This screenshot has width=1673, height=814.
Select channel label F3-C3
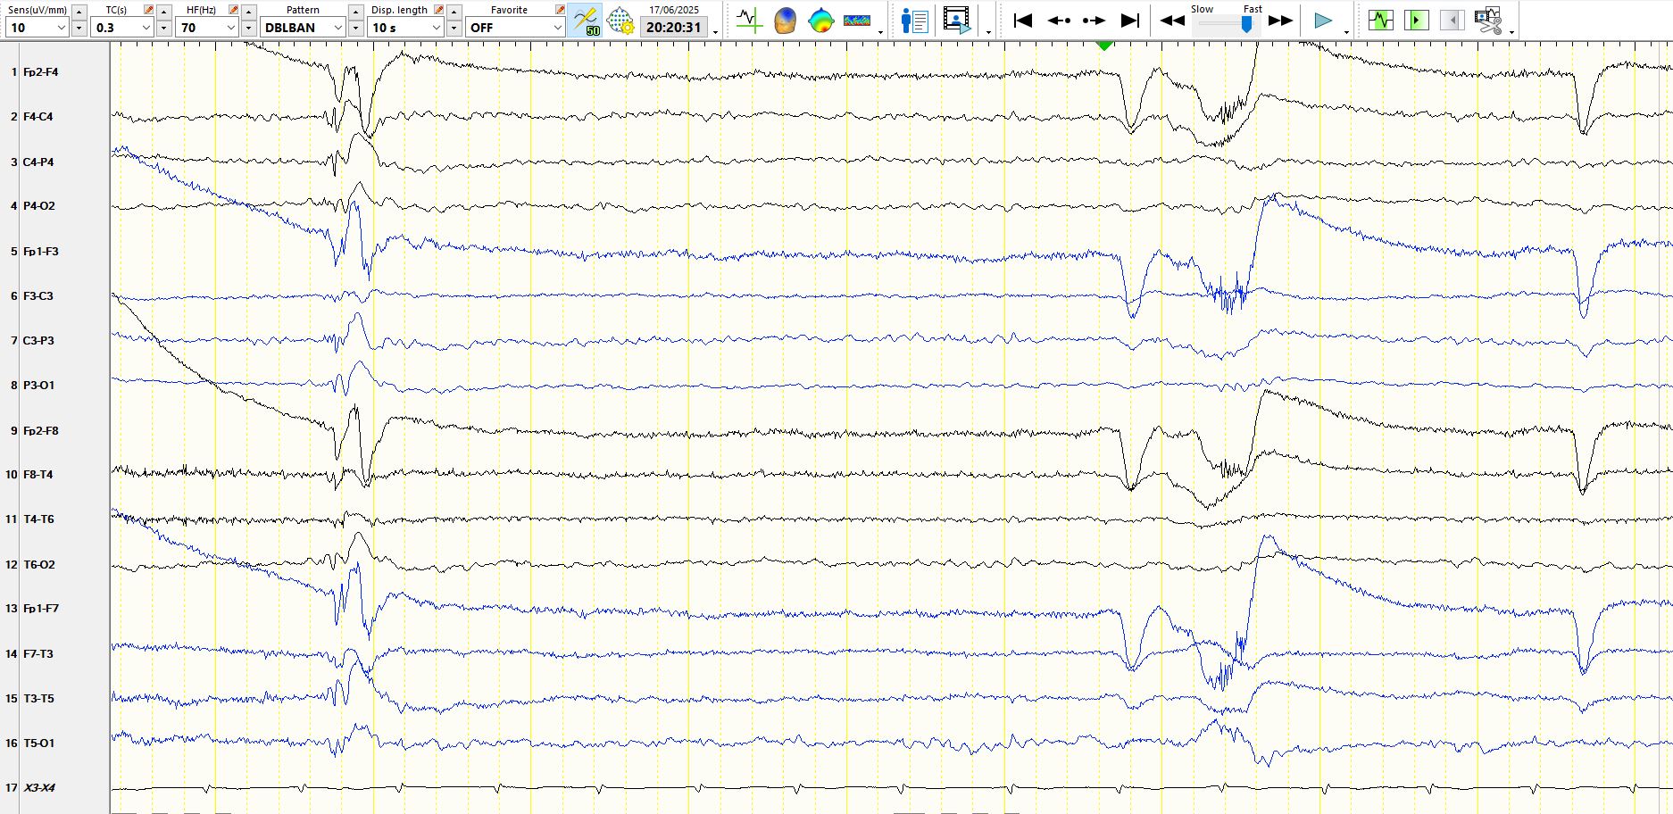(x=37, y=296)
